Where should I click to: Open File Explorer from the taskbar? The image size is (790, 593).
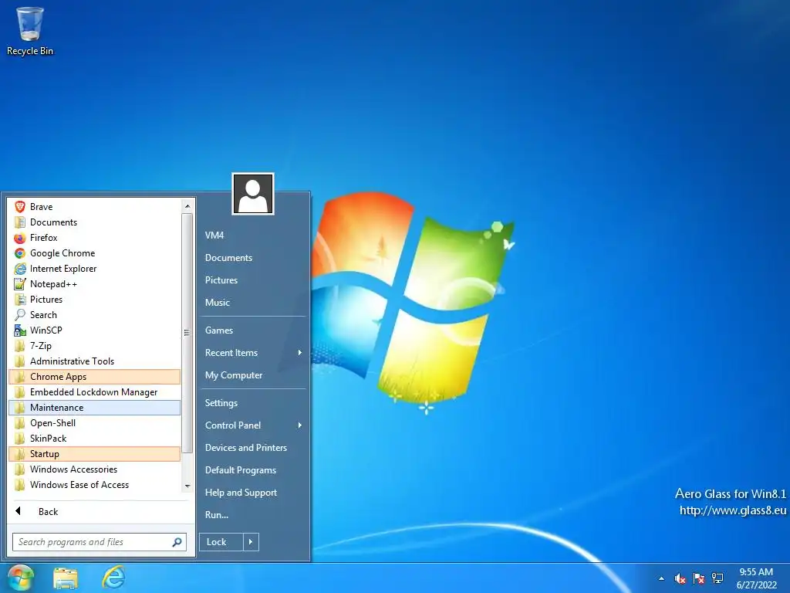click(66, 578)
